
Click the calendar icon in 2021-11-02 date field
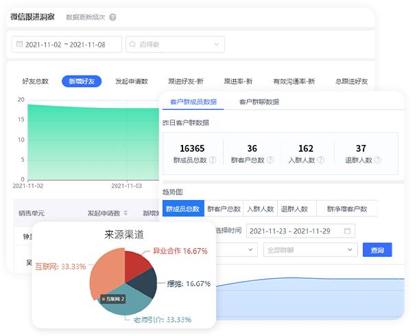[x=20, y=44]
